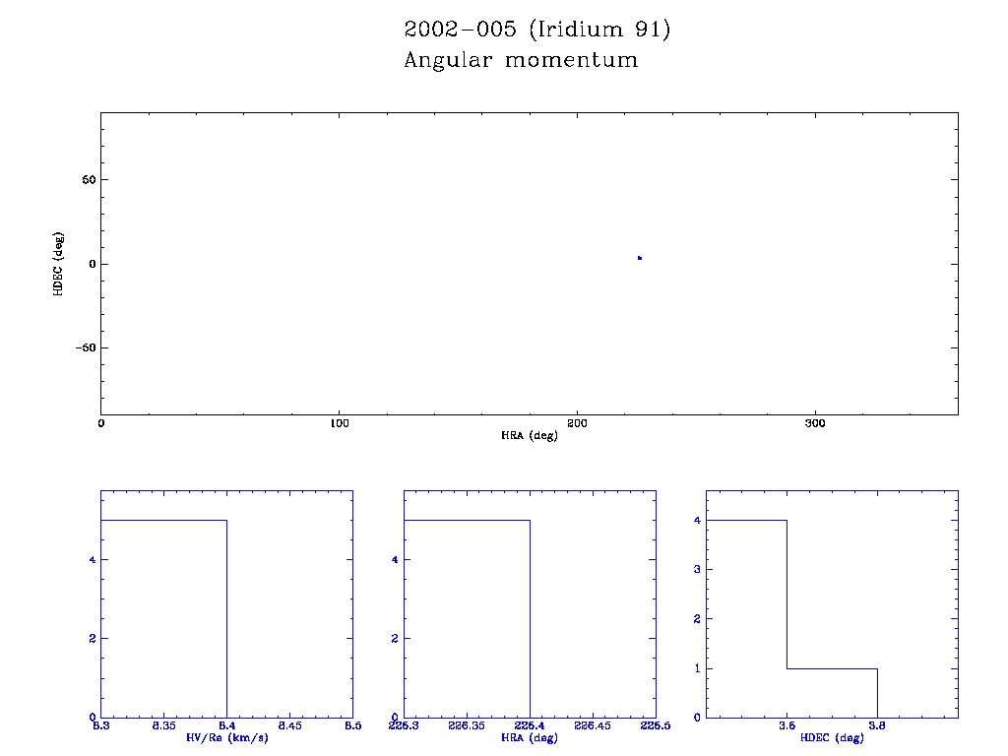Click the 100 tick label on the top plot x-axis

point(339,423)
